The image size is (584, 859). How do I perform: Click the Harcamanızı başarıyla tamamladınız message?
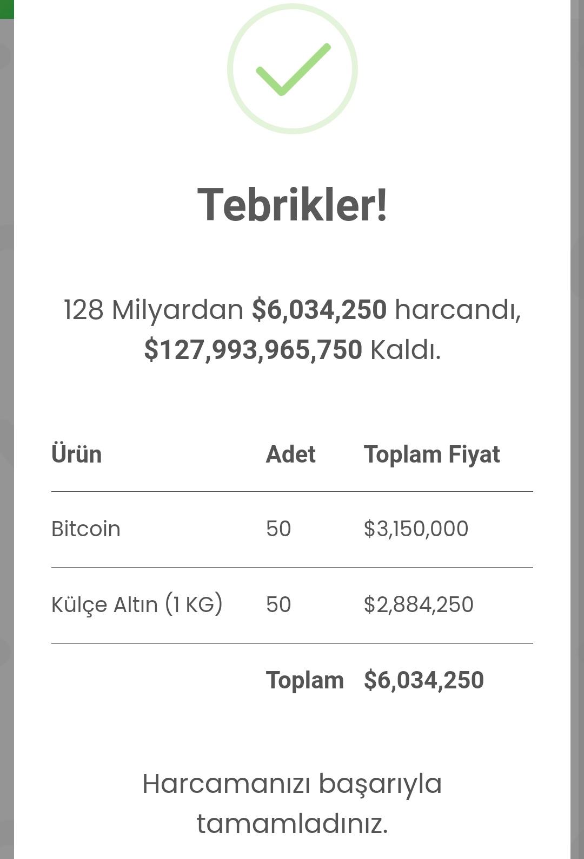(x=293, y=804)
